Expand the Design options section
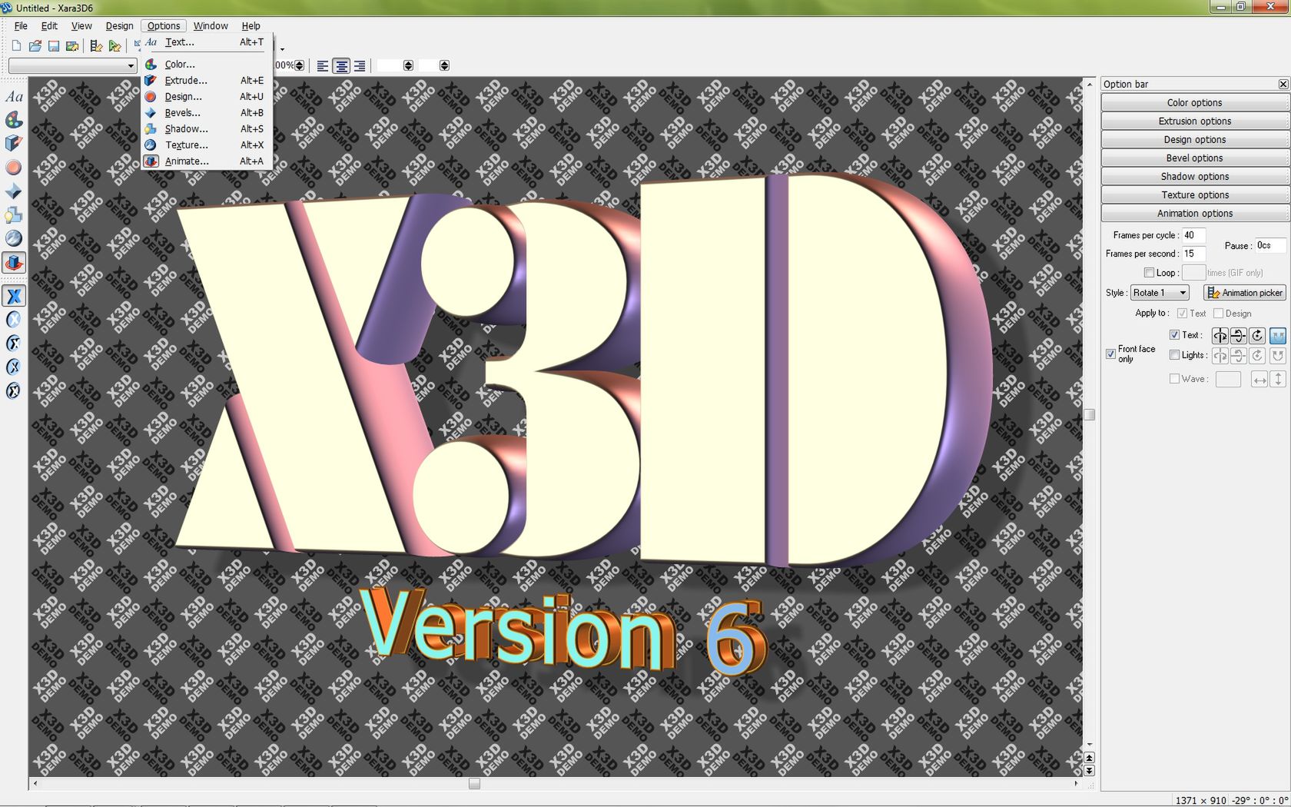Screen dimensions: 1291x807 pos(1195,140)
